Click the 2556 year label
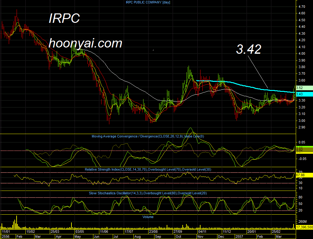313x239 pixels. pyautogui.click(x=6, y=237)
